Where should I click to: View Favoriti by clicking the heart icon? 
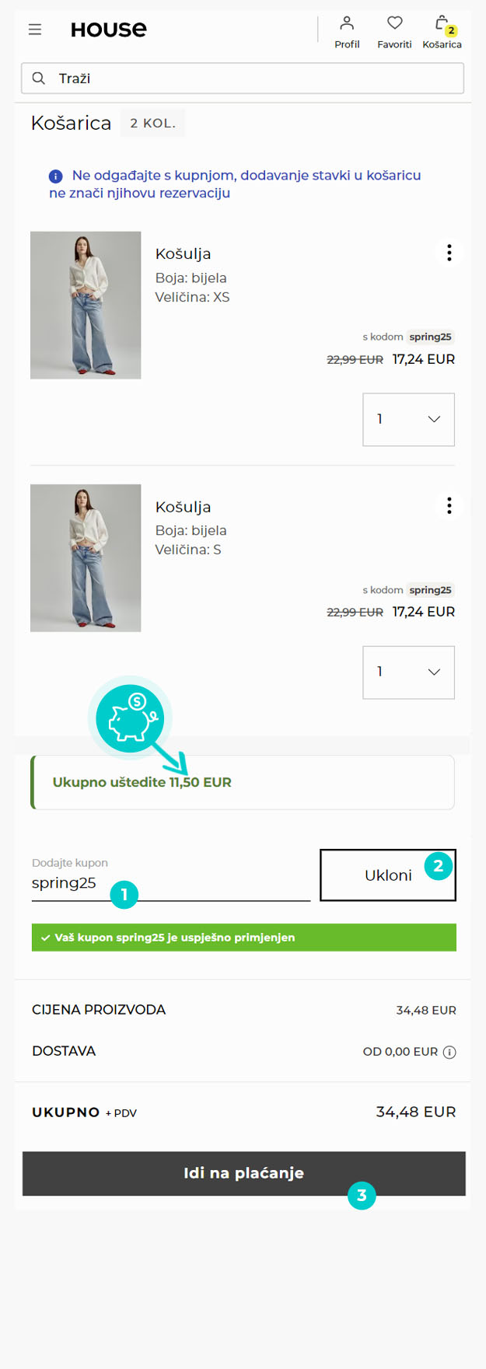pos(394,28)
